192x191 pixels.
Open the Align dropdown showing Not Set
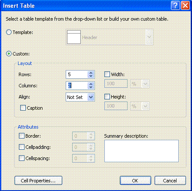click(80, 97)
